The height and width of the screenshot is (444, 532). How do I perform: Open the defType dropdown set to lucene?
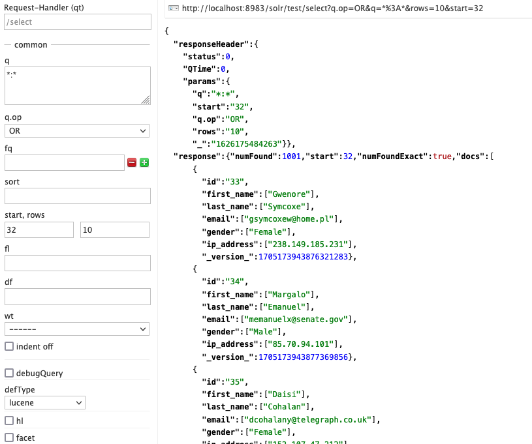point(45,403)
